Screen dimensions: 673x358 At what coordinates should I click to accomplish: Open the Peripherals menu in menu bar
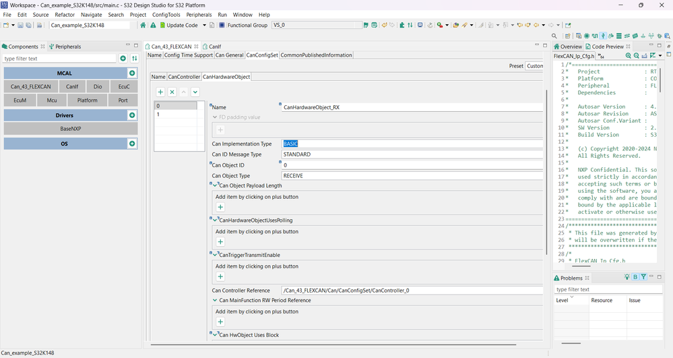(x=199, y=15)
